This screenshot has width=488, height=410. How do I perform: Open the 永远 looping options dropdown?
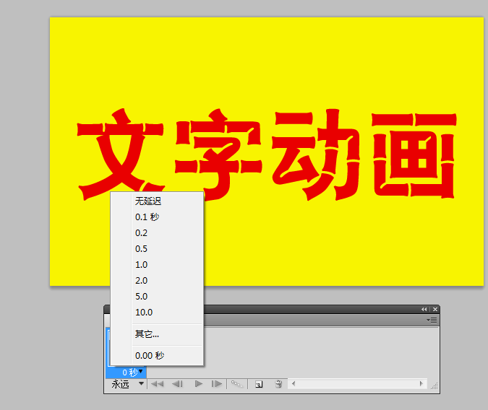(127, 384)
